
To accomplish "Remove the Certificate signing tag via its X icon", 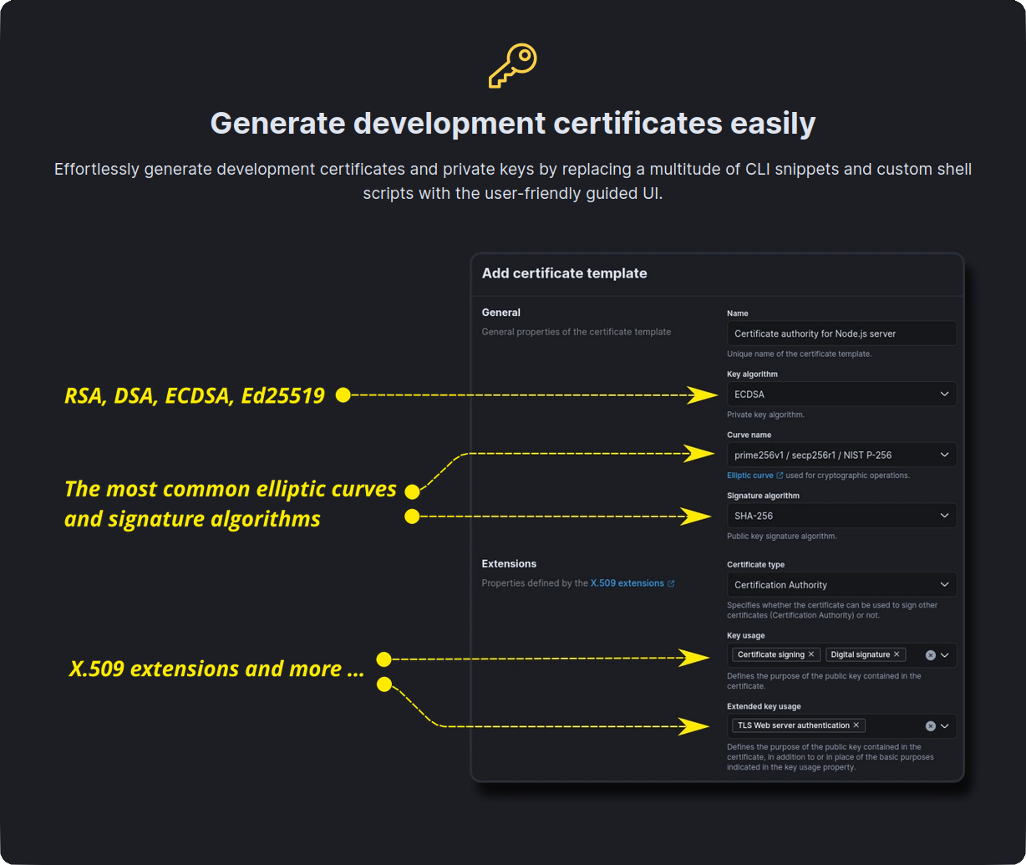I will tap(811, 654).
